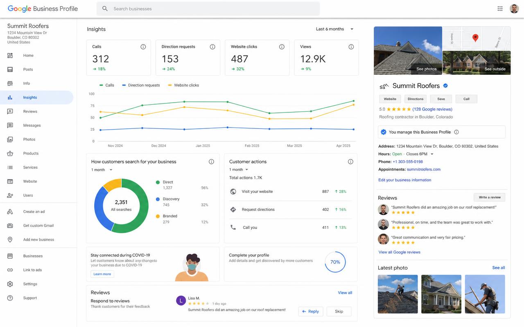The height and width of the screenshot is (327, 524).
Task: Click info icon on customer search card
Action: click(x=211, y=161)
